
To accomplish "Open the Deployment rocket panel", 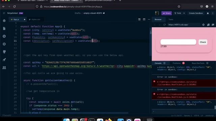I will pyautogui.click(x=4, y=60).
